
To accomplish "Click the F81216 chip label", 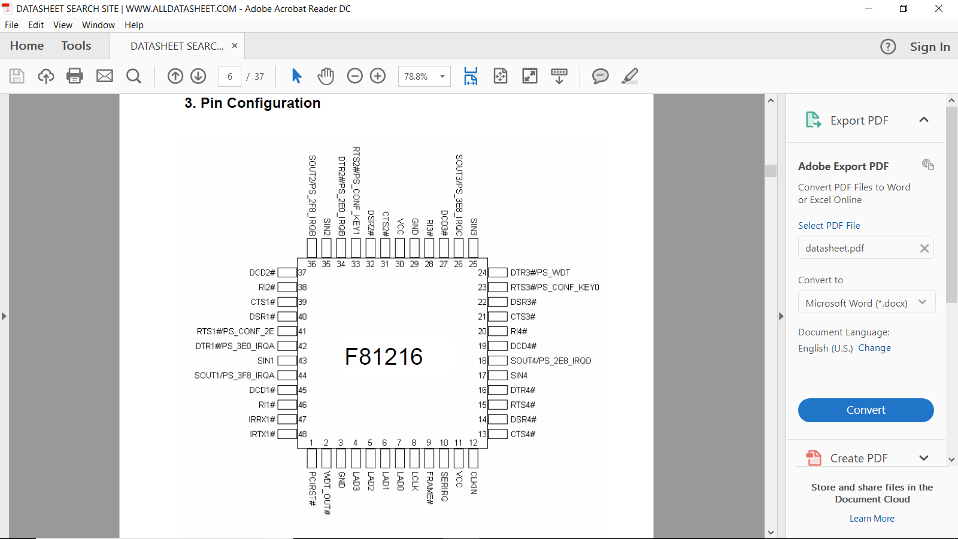I will tap(384, 357).
